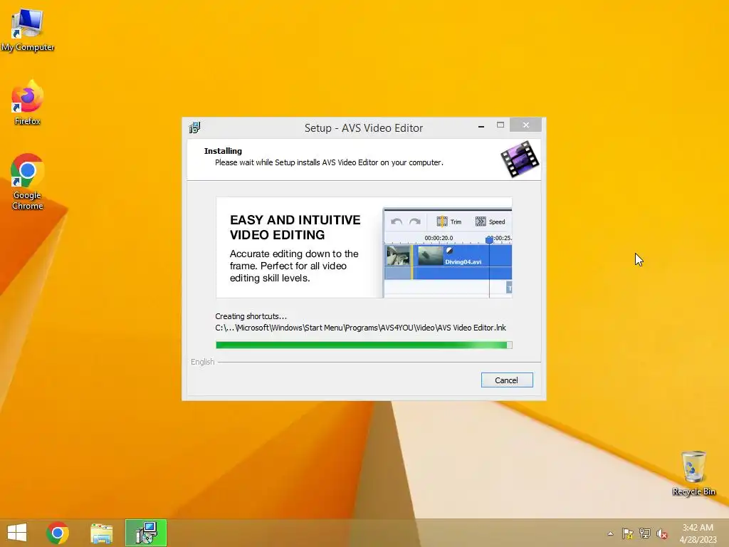Open the network tray icon

coord(645,533)
